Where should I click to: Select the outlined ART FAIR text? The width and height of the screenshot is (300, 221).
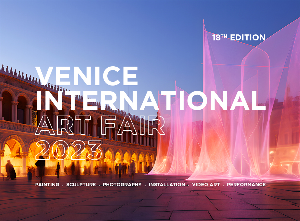tap(100, 125)
